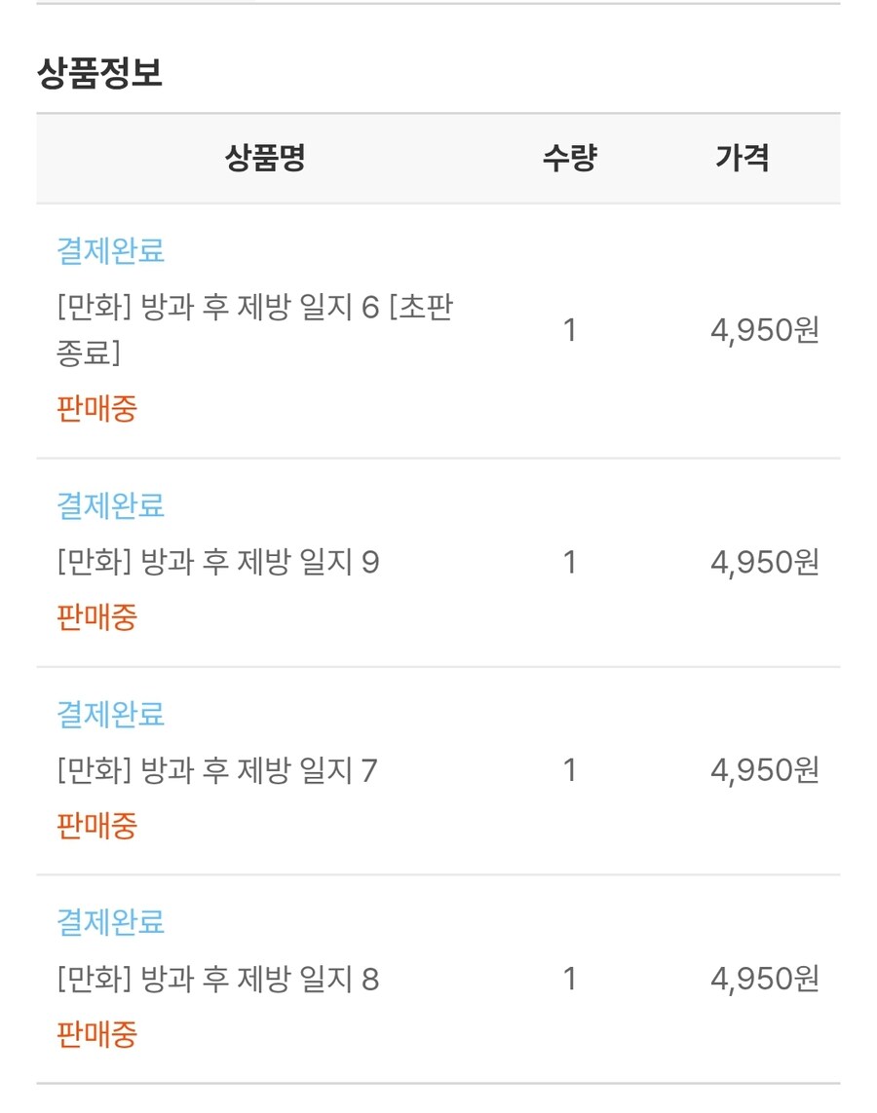Click the 4,950원 price for 일지 8
The width and height of the screenshot is (877, 1113).
pos(765,979)
